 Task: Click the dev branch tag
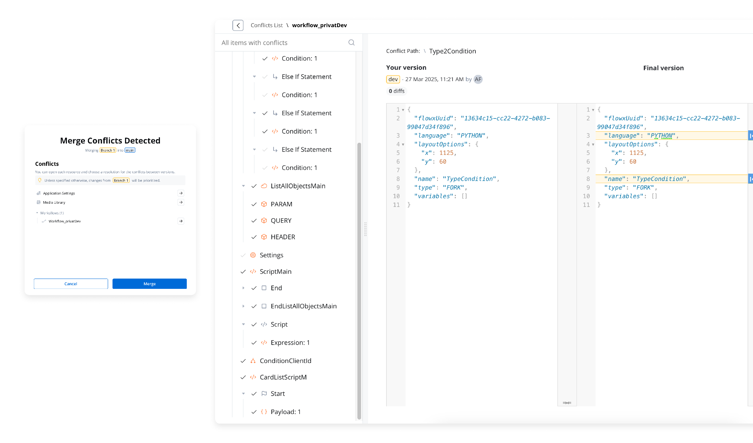[393, 79]
